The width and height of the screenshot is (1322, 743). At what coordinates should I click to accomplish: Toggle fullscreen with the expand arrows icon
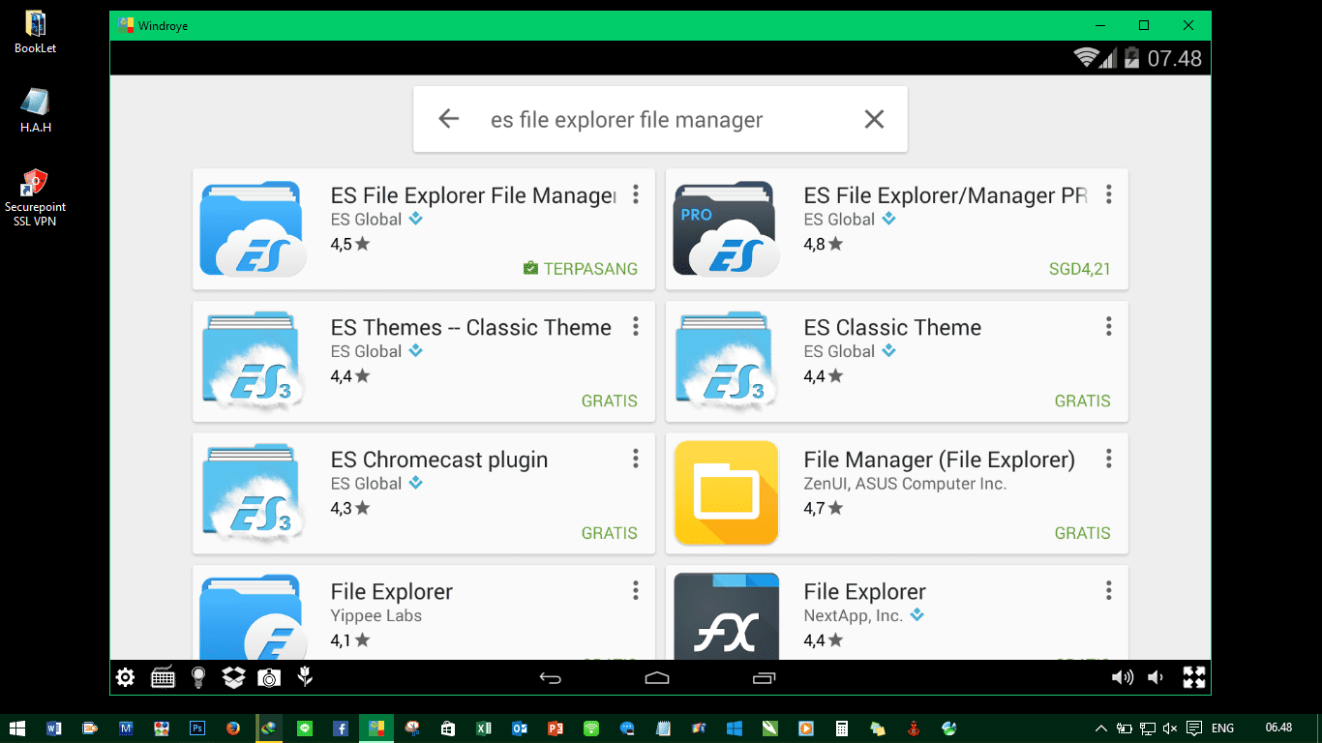point(1194,677)
